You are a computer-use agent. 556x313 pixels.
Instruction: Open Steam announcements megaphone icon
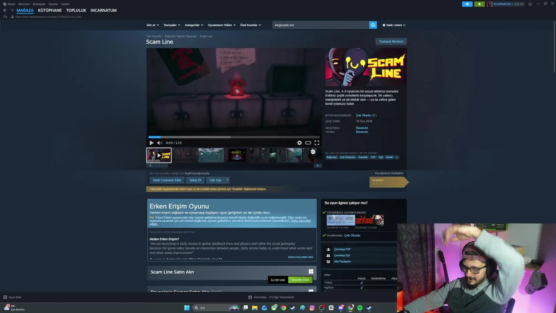click(467, 4)
